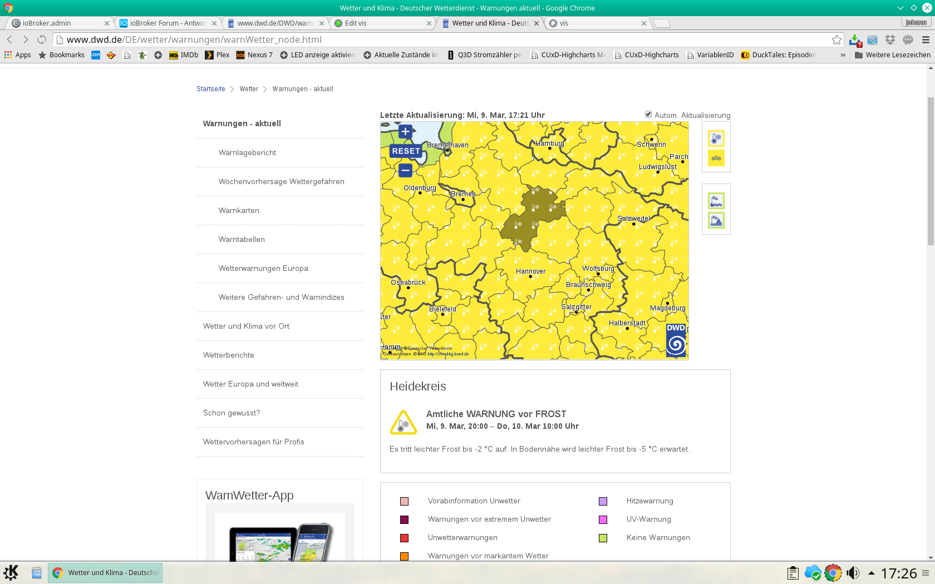935x584 pixels.
Task: Open Warntabellen in the sidebar
Action: (x=242, y=239)
